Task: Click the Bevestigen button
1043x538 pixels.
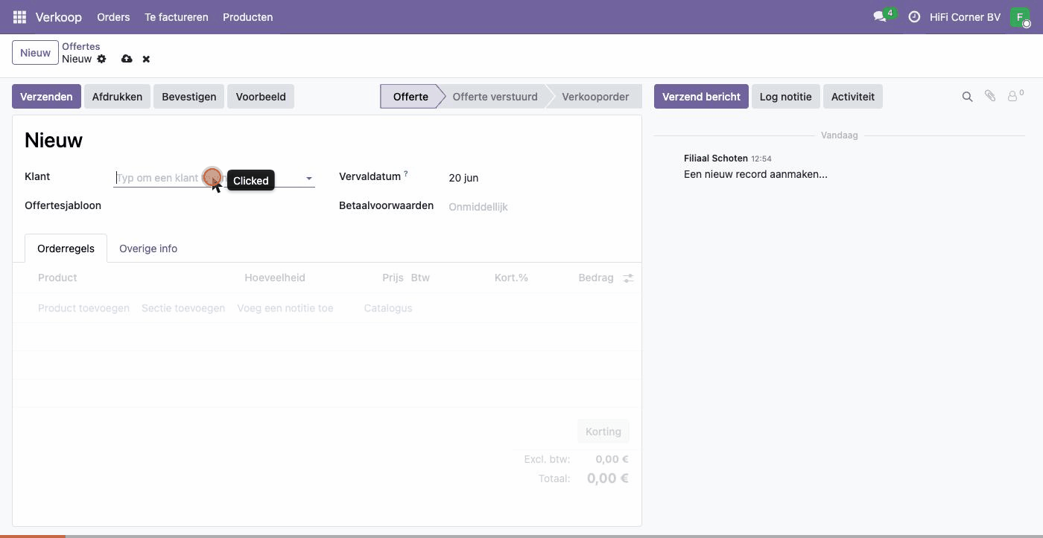Action: (x=189, y=97)
